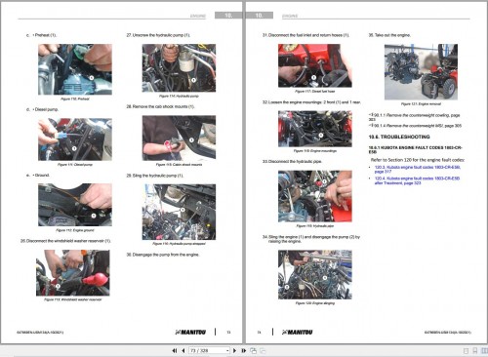Image resolution: width=488 pixels, height=357 pixels.
Task: Click step 34 Sling the engine text
Action: pyautogui.click(x=311, y=239)
